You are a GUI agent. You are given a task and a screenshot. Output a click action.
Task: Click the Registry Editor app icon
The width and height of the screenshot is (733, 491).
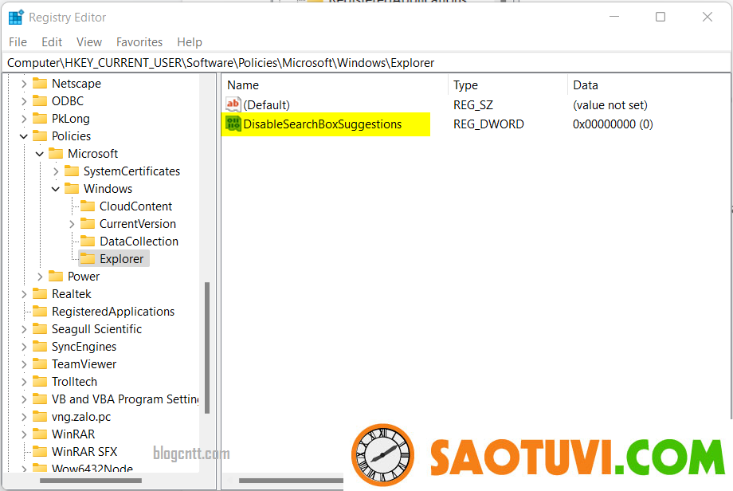[17, 17]
